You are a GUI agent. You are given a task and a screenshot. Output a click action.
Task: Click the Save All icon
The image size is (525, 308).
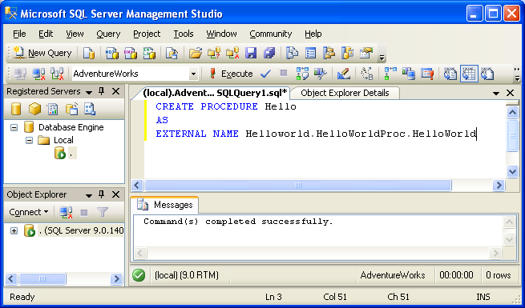[269, 53]
